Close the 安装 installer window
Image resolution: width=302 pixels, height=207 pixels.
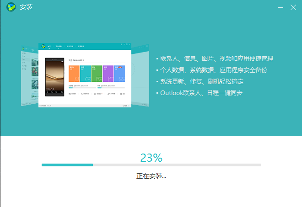coord(293,8)
